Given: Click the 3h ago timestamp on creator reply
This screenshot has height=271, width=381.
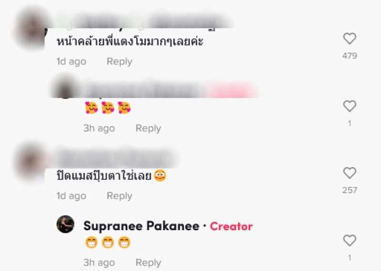Looking at the screenshot, I should point(99,262).
